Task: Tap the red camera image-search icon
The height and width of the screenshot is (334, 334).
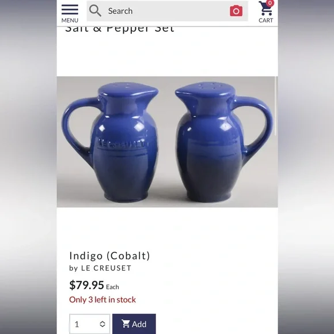Action: [x=236, y=11]
